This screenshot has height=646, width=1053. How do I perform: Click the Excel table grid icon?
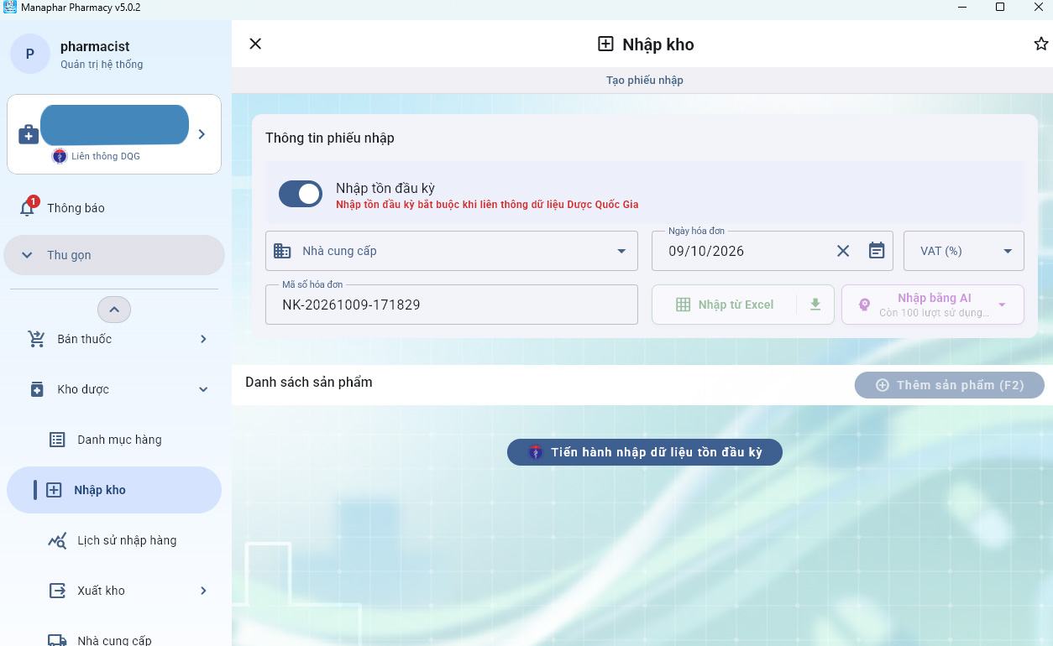click(684, 305)
